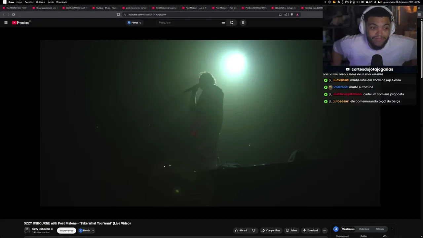This screenshot has height=238, width=423.
Task: Select the AI Coach analytics tab
Action: [380, 229]
